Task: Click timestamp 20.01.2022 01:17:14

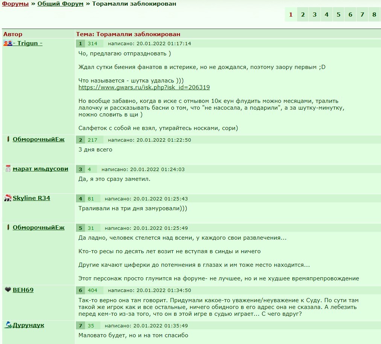Action: tap(164, 44)
